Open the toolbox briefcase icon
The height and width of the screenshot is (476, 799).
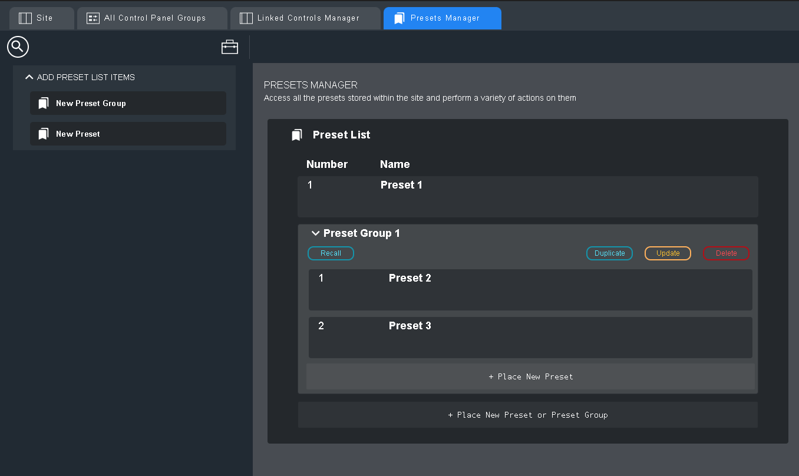point(230,47)
